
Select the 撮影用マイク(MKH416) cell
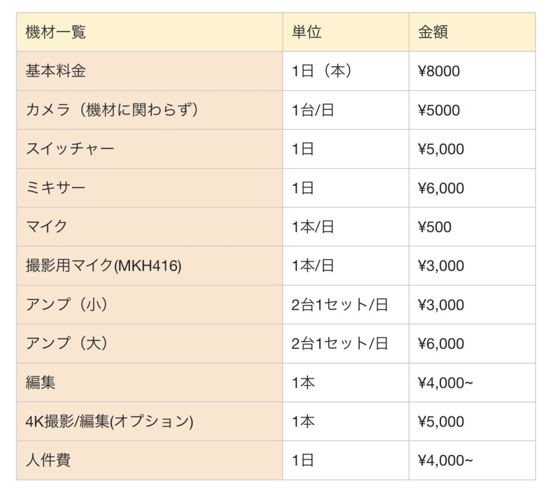(x=103, y=266)
